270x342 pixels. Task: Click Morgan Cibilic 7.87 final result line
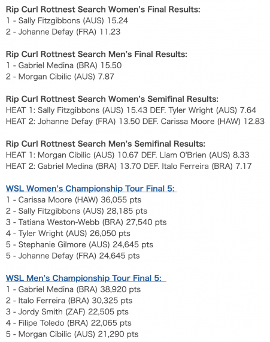point(60,77)
